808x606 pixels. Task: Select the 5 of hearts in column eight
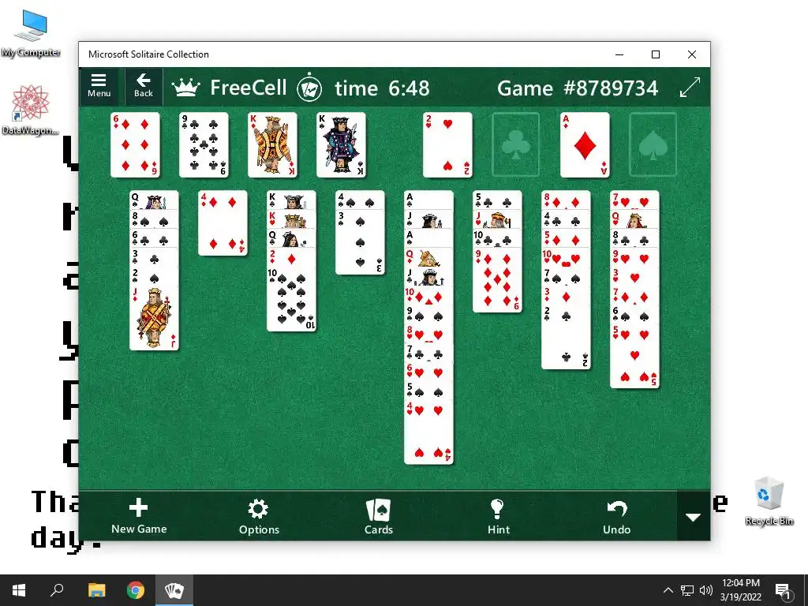[635, 357]
